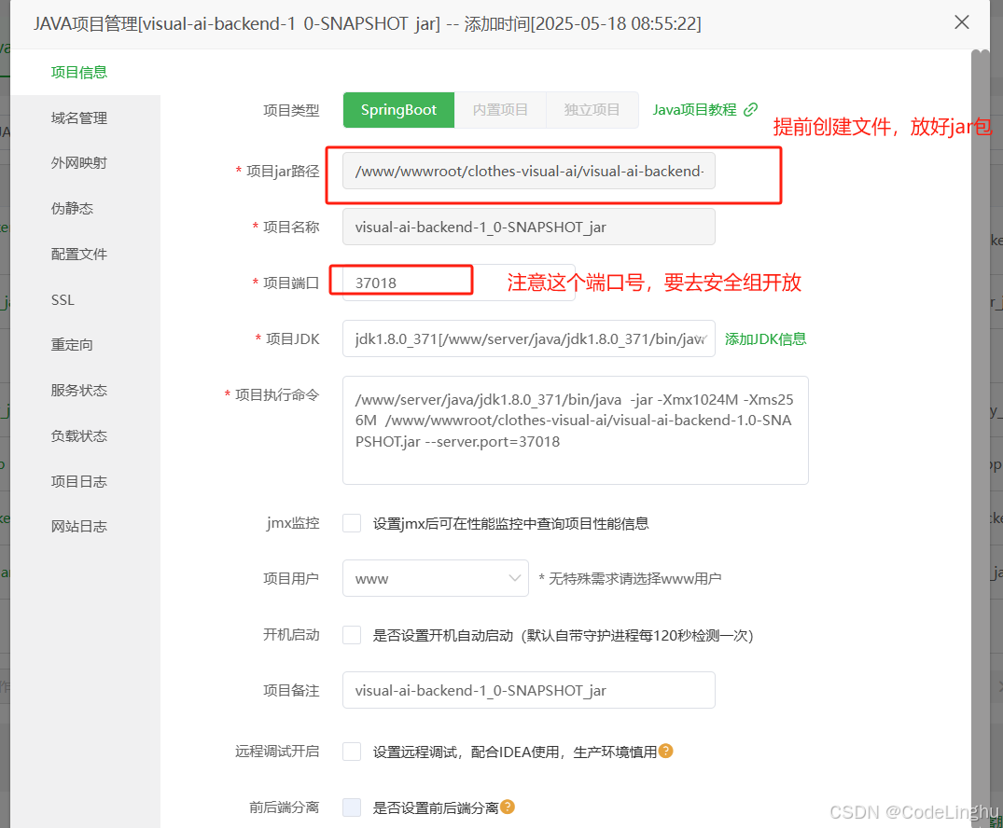The width and height of the screenshot is (1003, 828).
Task: Open the 外网映射 tab
Action: pos(79,163)
